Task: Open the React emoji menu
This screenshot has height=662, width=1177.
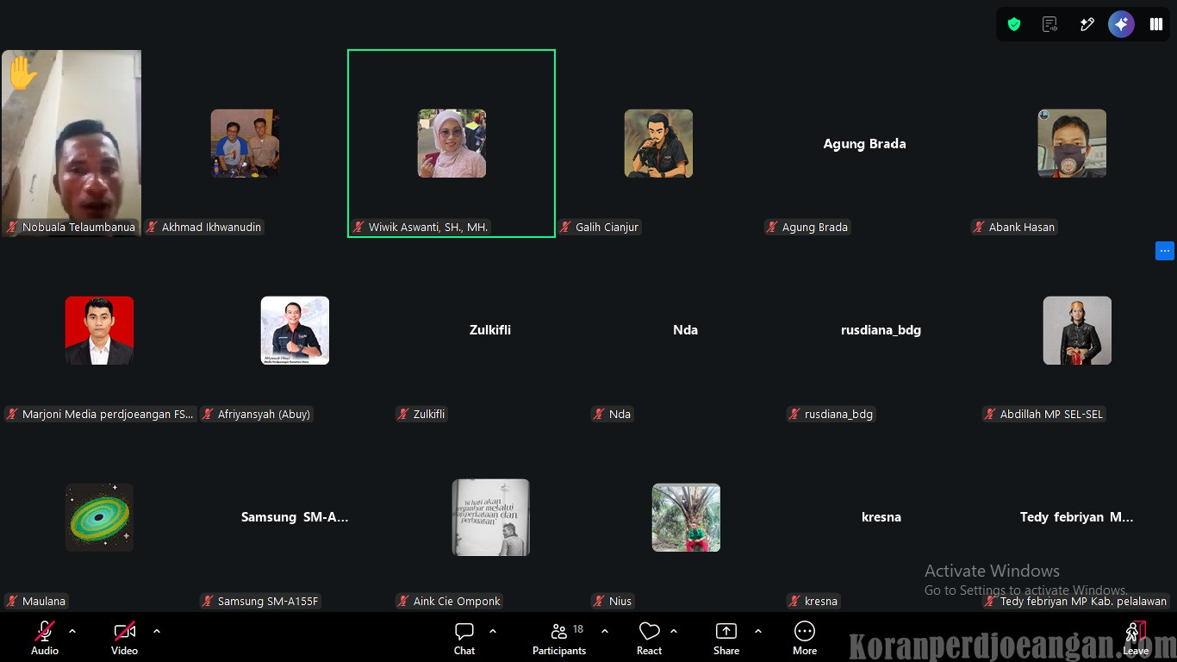Action: pos(650,639)
